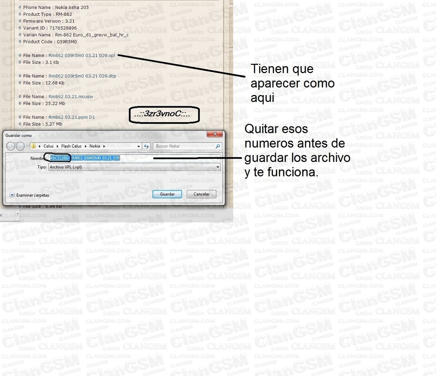Viewport: 436px width, 376px height.
Task: Open the Tipo file type dropdown
Action: (218, 167)
